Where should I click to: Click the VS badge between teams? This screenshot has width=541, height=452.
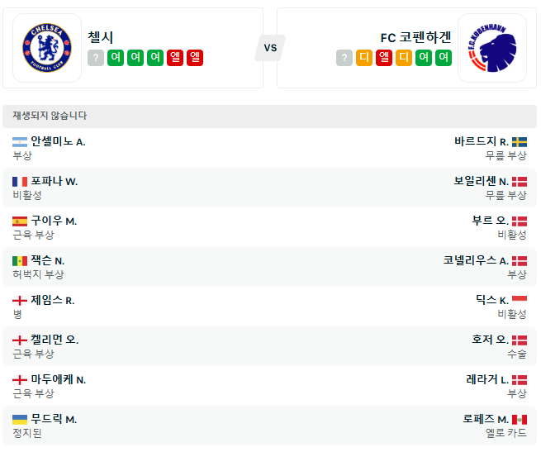tap(270, 48)
